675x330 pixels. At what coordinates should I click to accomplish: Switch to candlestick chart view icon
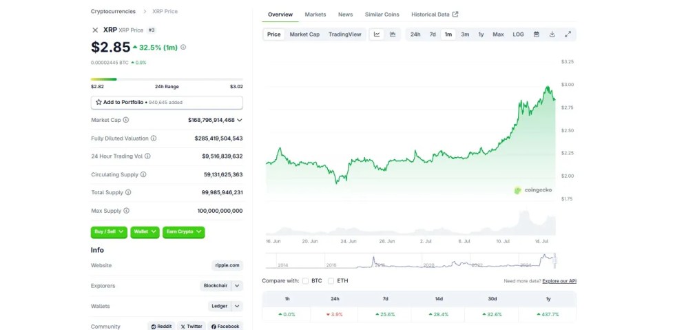pyautogui.click(x=393, y=34)
